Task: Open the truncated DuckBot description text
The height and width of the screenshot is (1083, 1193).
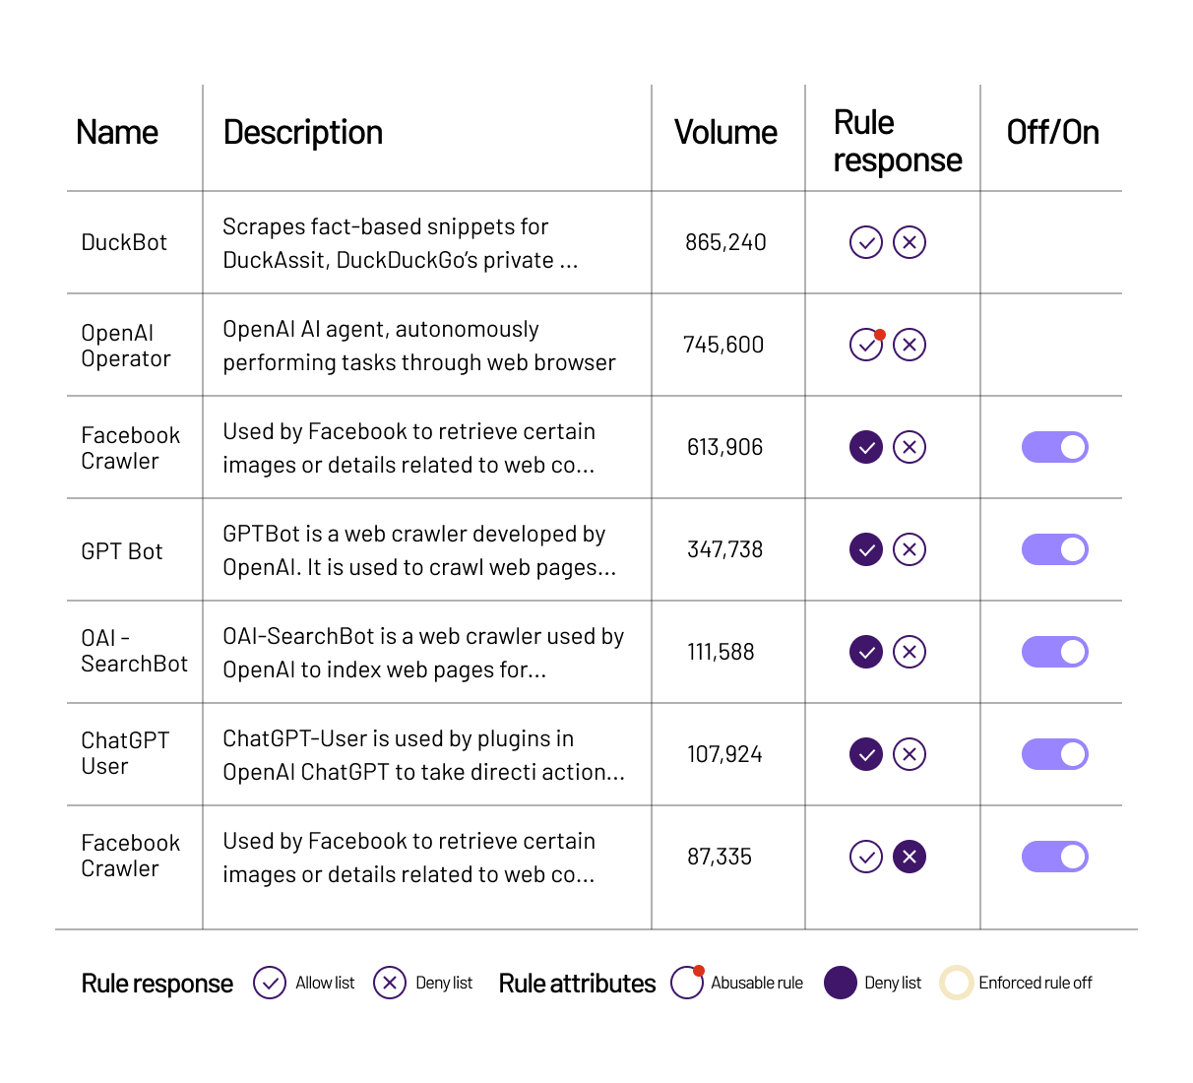Action: click(x=401, y=243)
